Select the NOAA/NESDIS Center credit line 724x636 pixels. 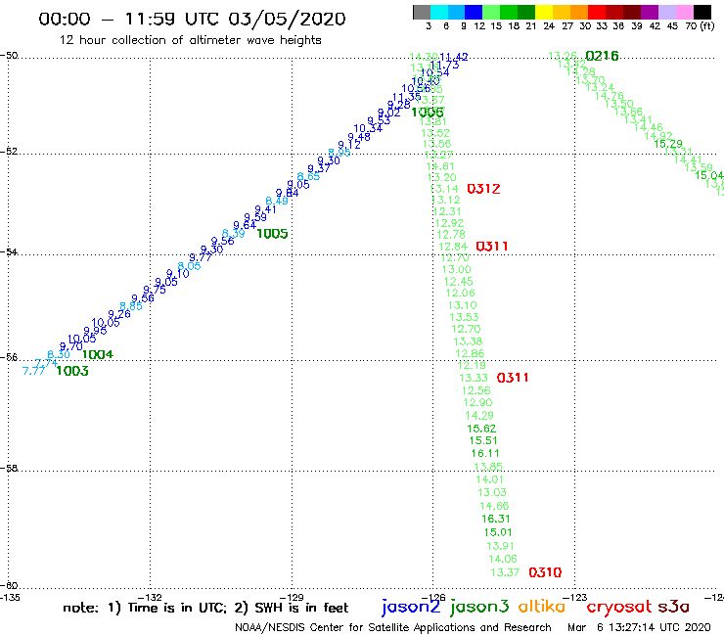tap(393, 628)
